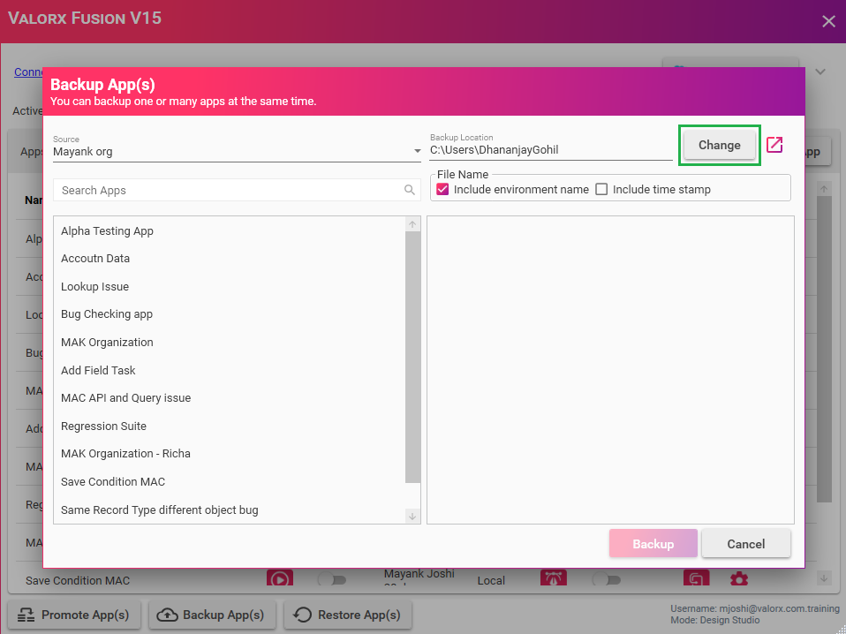Click the Backup button in the dialog
The image size is (846, 634).
click(653, 543)
